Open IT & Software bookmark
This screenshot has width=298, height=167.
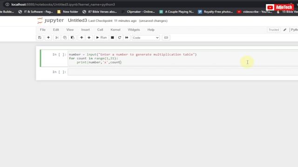(x=35, y=12)
